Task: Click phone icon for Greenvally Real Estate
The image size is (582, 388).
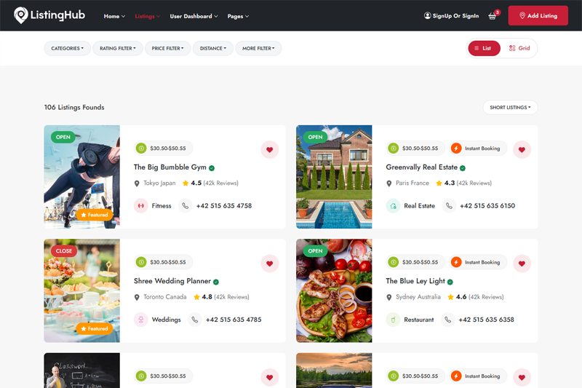Action: [449, 206]
